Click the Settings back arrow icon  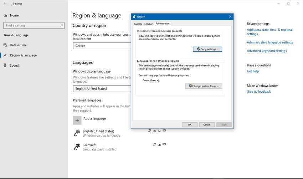tap(5, 4)
